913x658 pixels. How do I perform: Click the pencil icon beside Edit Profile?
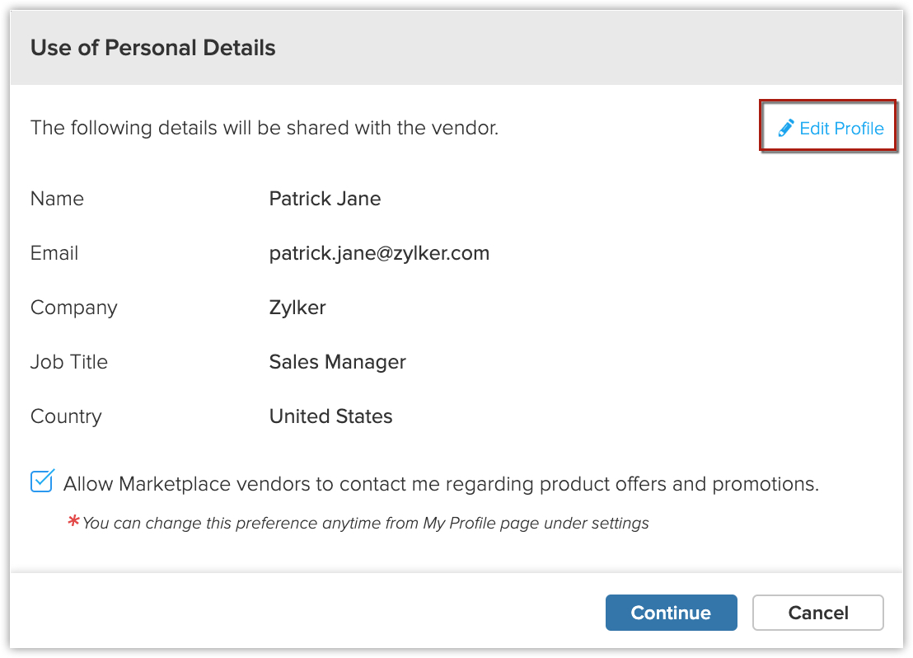point(786,128)
